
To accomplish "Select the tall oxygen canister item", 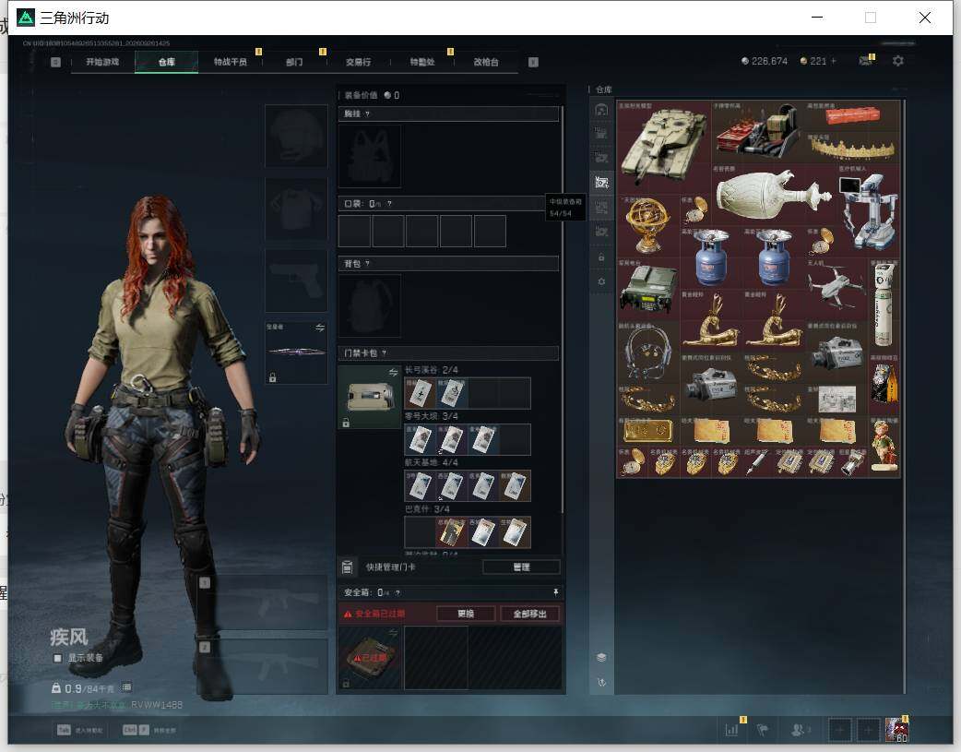I will pos(884,304).
